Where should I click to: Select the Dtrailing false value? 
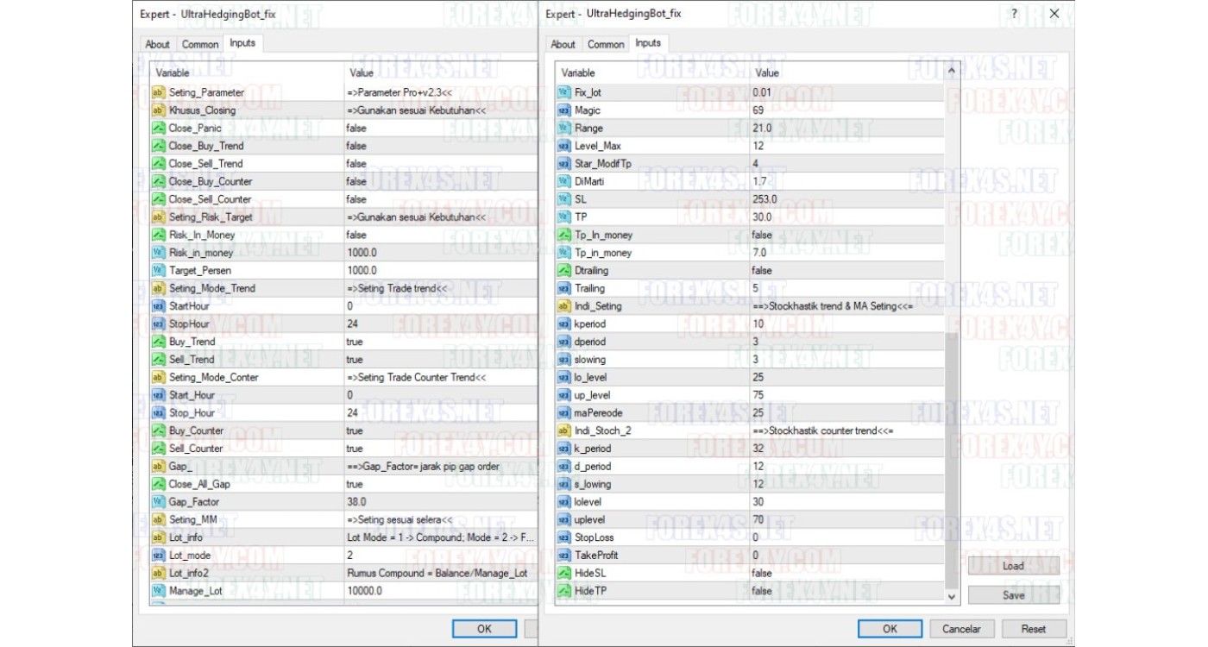[x=762, y=271]
